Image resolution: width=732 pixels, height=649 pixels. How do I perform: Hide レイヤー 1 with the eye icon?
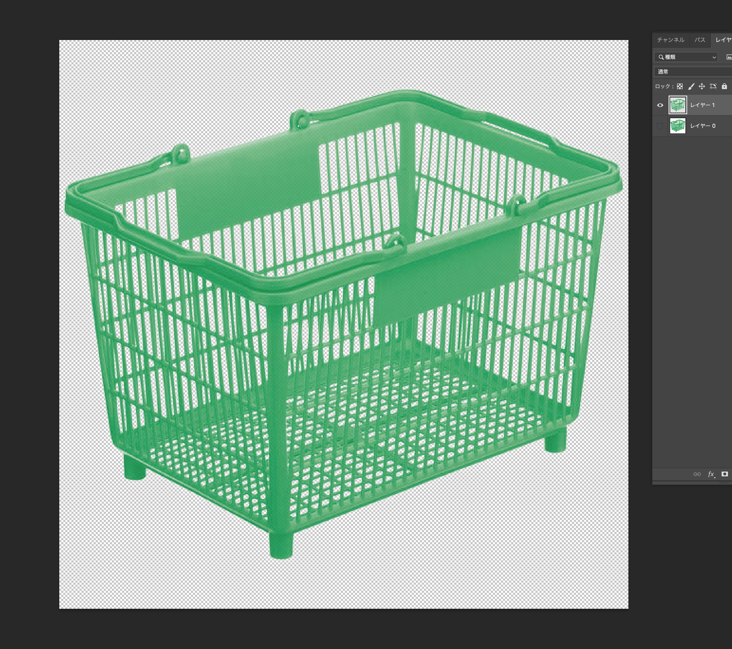coord(660,105)
